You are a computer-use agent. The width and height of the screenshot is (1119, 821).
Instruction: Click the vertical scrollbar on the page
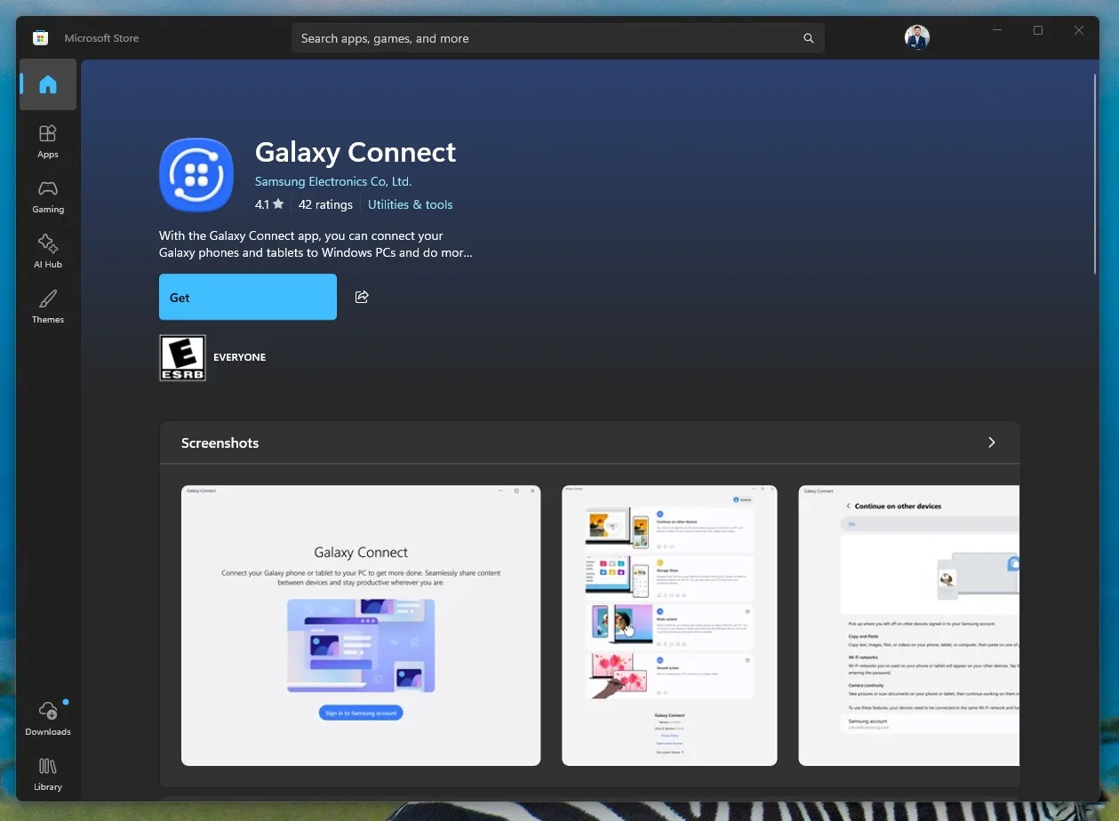(x=1095, y=174)
